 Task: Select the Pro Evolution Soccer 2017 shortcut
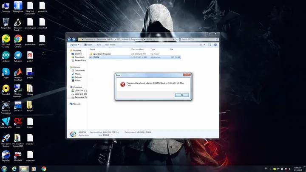18,141
